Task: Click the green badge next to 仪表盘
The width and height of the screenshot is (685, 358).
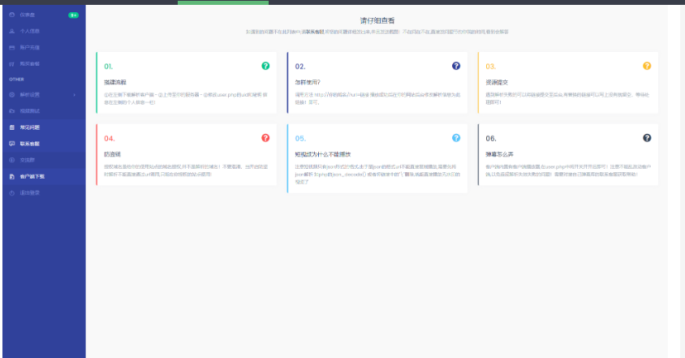Action: pos(73,15)
